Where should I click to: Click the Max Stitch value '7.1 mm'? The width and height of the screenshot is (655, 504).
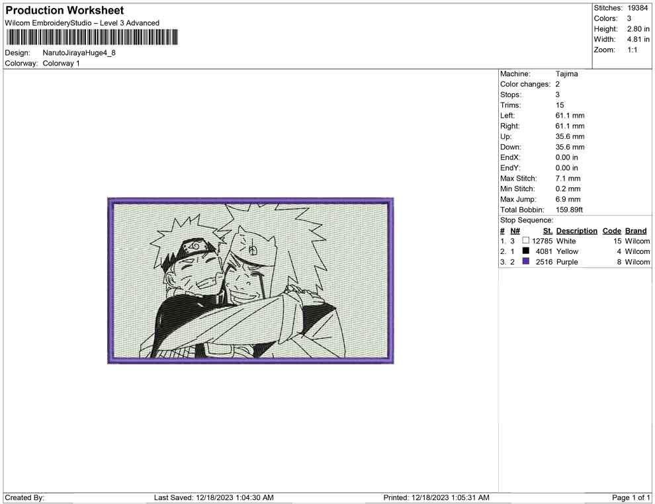pos(568,179)
